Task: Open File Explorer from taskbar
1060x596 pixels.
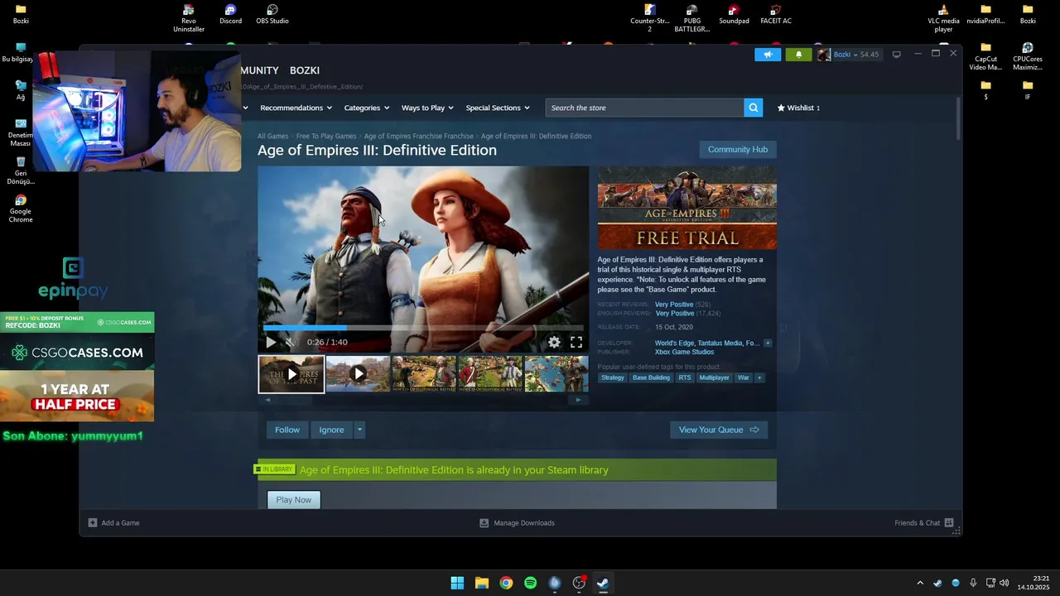Action: (x=481, y=583)
